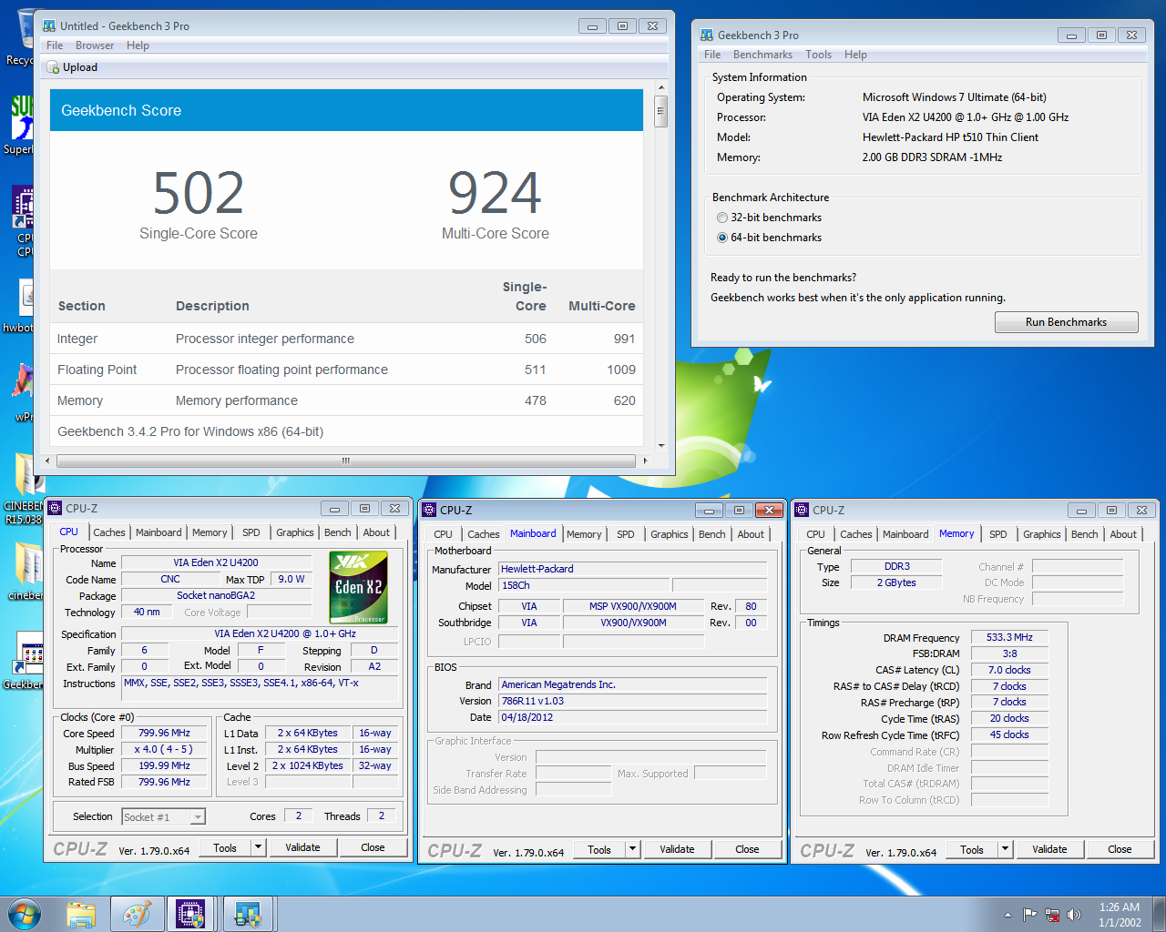This screenshot has width=1166, height=932.
Task: Open the Paint taskbar icon
Action: pos(137,914)
